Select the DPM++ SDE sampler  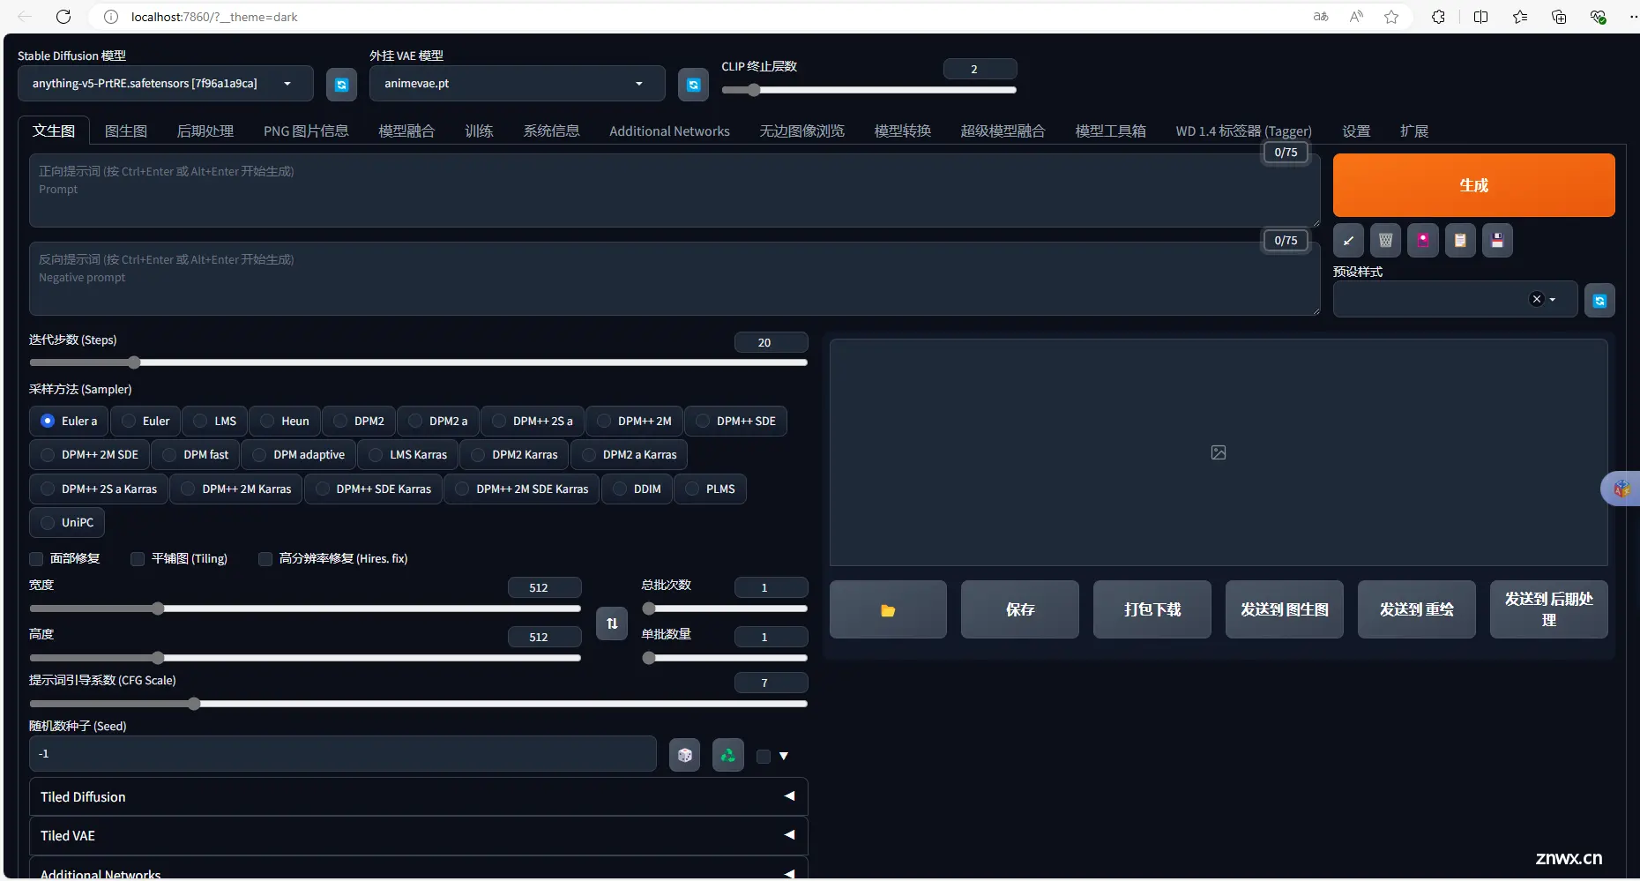735,421
